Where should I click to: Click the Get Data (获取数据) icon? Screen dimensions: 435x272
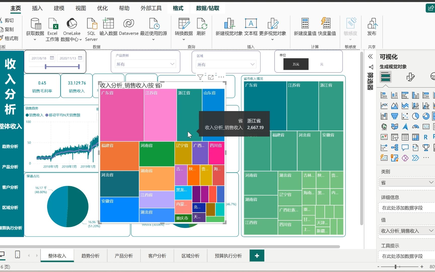tap(36, 24)
